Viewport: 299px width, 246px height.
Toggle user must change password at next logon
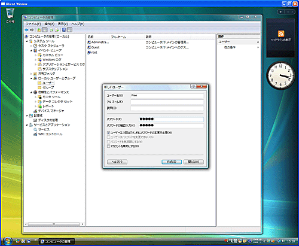tap(108, 132)
